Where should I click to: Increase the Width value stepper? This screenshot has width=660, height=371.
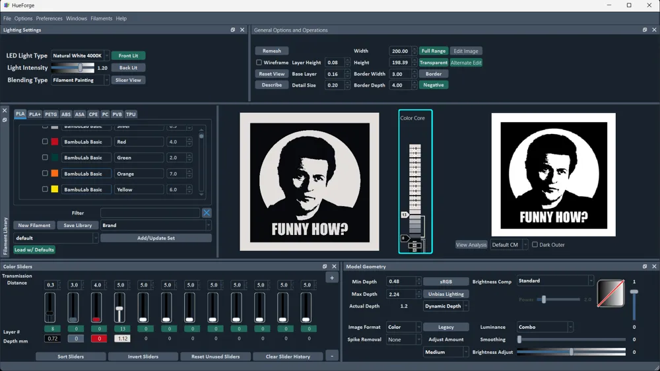click(414, 49)
